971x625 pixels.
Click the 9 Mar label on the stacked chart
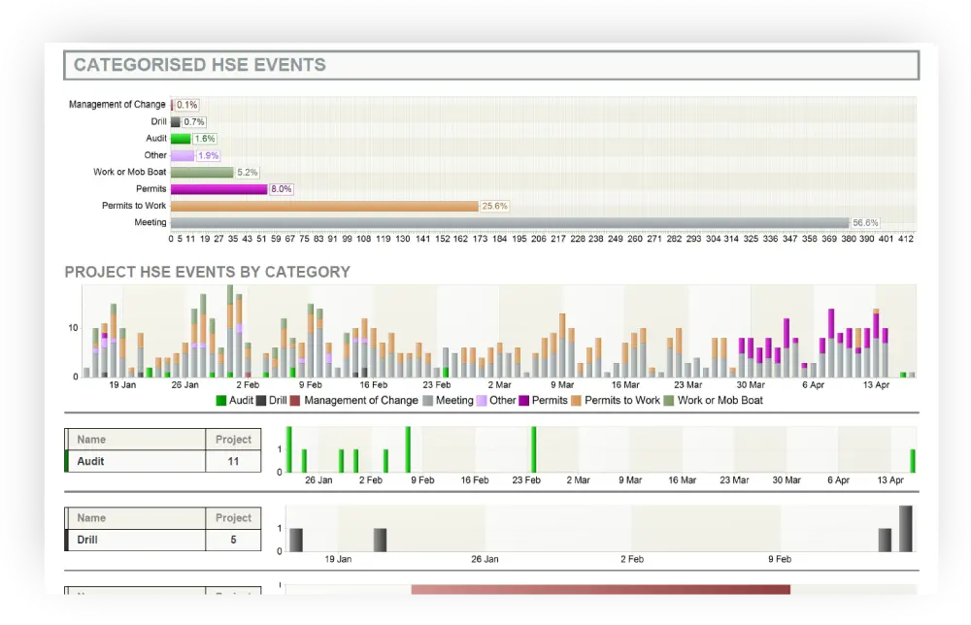[562, 385]
